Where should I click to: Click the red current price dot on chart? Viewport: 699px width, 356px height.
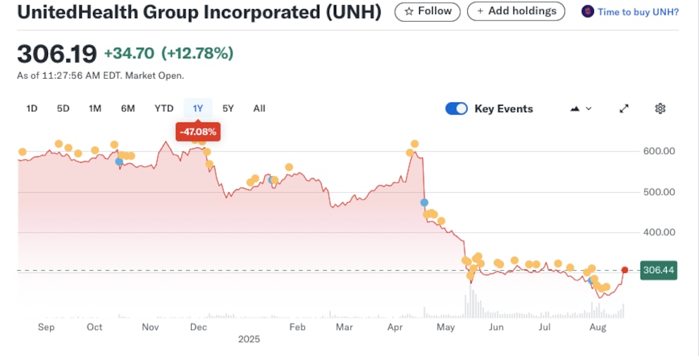[x=625, y=270]
